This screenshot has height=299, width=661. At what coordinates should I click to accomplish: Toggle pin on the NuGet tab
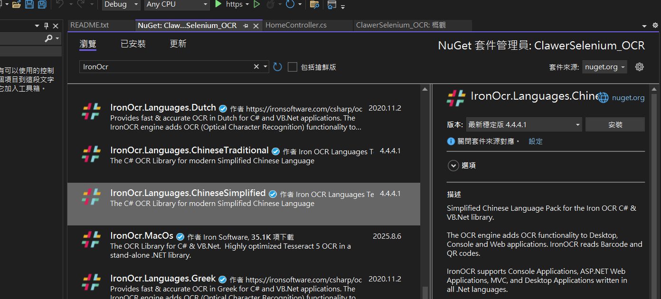(x=246, y=26)
